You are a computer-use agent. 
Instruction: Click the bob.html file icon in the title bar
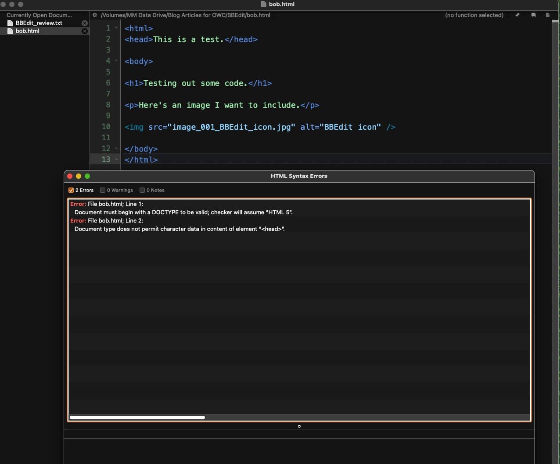click(263, 4)
